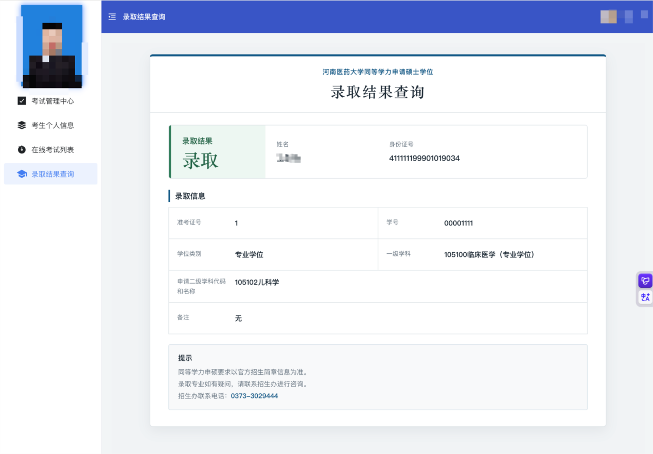Screen dimensions: 653x454
Task: Click the user avatar in top bar
Action: (609, 16)
